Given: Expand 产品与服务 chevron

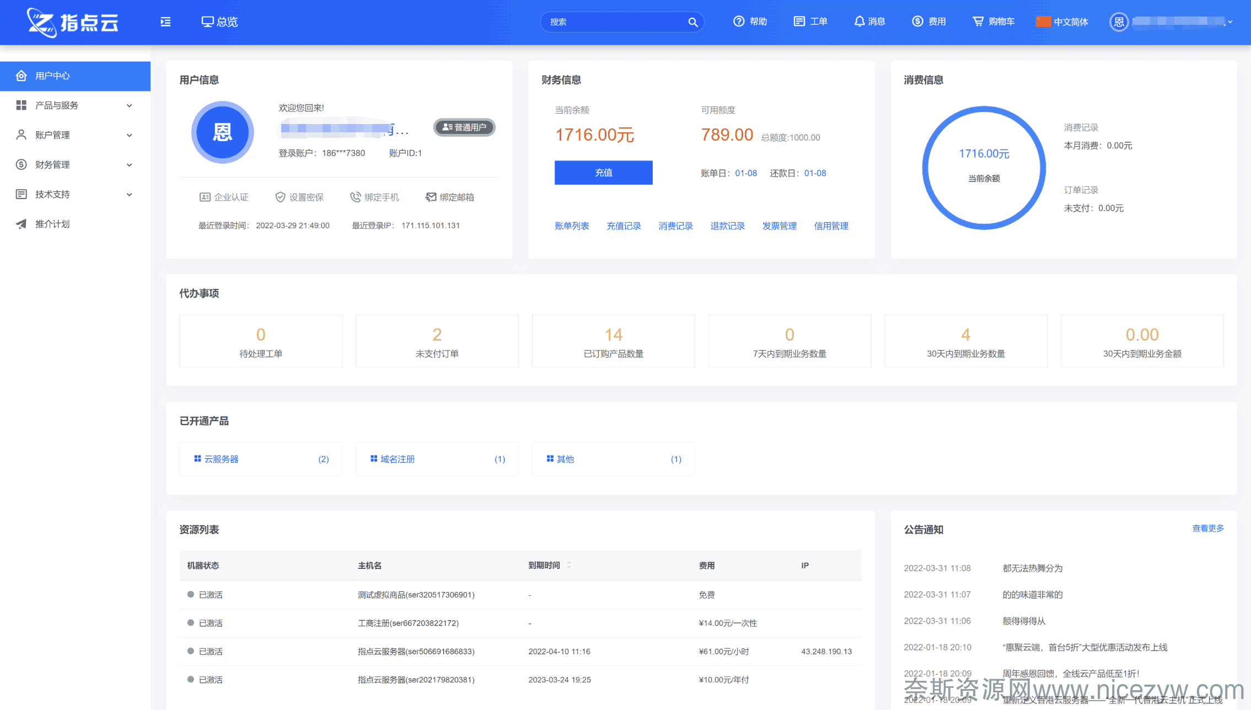Looking at the screenshot, I should 130,106.
